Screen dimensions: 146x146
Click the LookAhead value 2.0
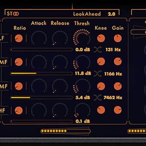pyautogui.click(x=112, y=14)
